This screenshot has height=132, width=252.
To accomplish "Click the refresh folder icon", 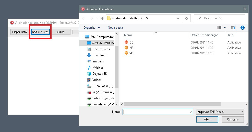I will 187,18.
